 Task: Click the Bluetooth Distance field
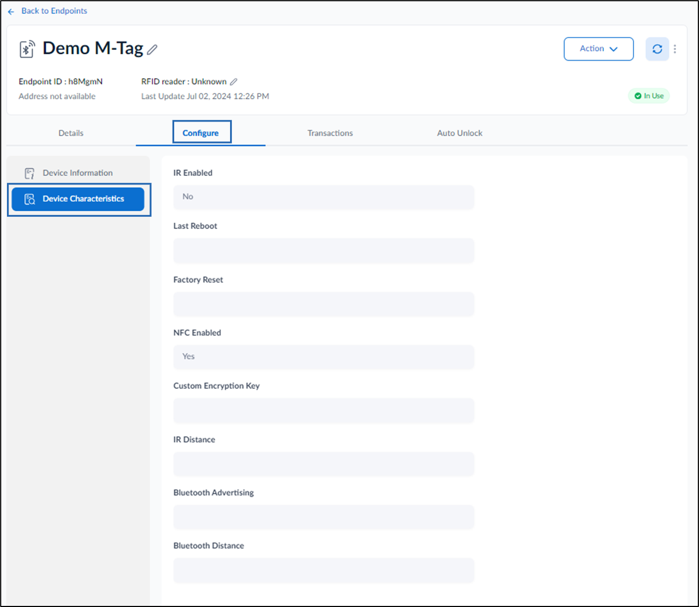pos(324,570)
